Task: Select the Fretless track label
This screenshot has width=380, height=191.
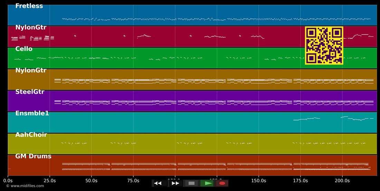Action: [x=29, y=6]
